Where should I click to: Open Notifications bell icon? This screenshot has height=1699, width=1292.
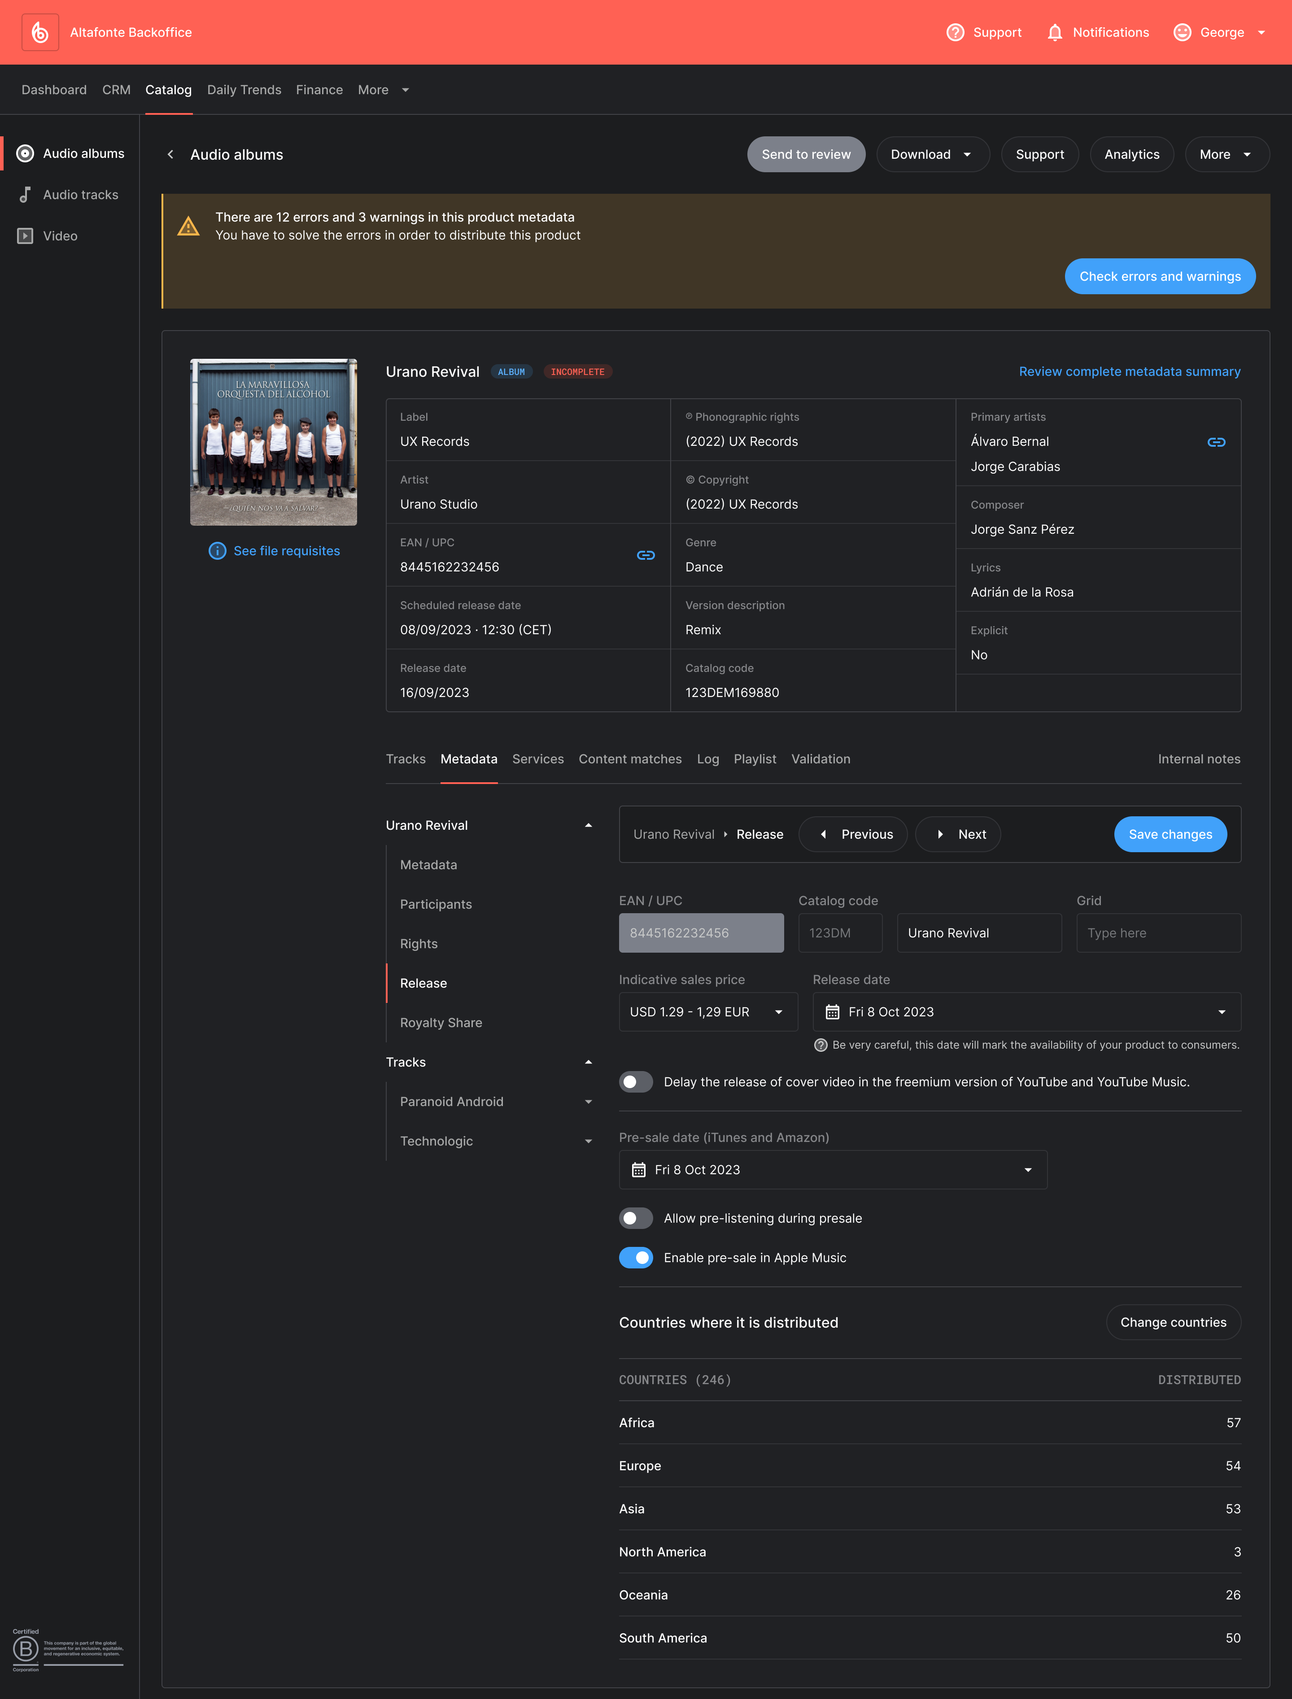(1054, 32)
